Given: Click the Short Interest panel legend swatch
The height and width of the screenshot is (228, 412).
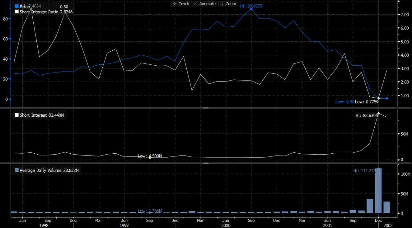Looking at the screenshot, I should [x=16, y=115].
